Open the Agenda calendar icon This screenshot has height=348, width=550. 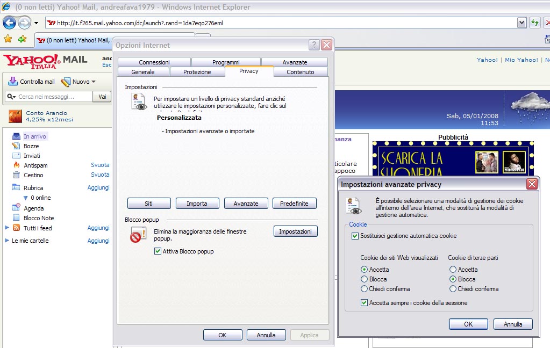click(x=16, y=207)
